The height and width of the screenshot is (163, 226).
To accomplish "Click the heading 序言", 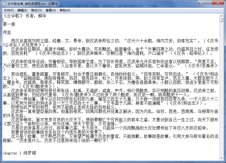I will [7, 32].
